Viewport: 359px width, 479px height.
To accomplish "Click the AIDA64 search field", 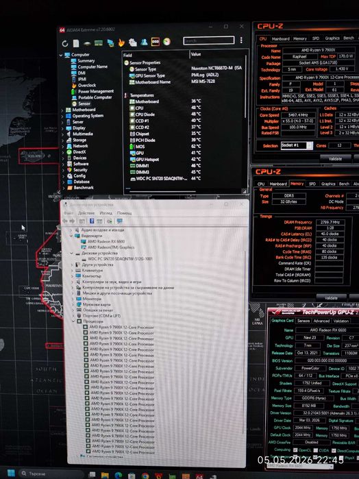I will (209, 40).
